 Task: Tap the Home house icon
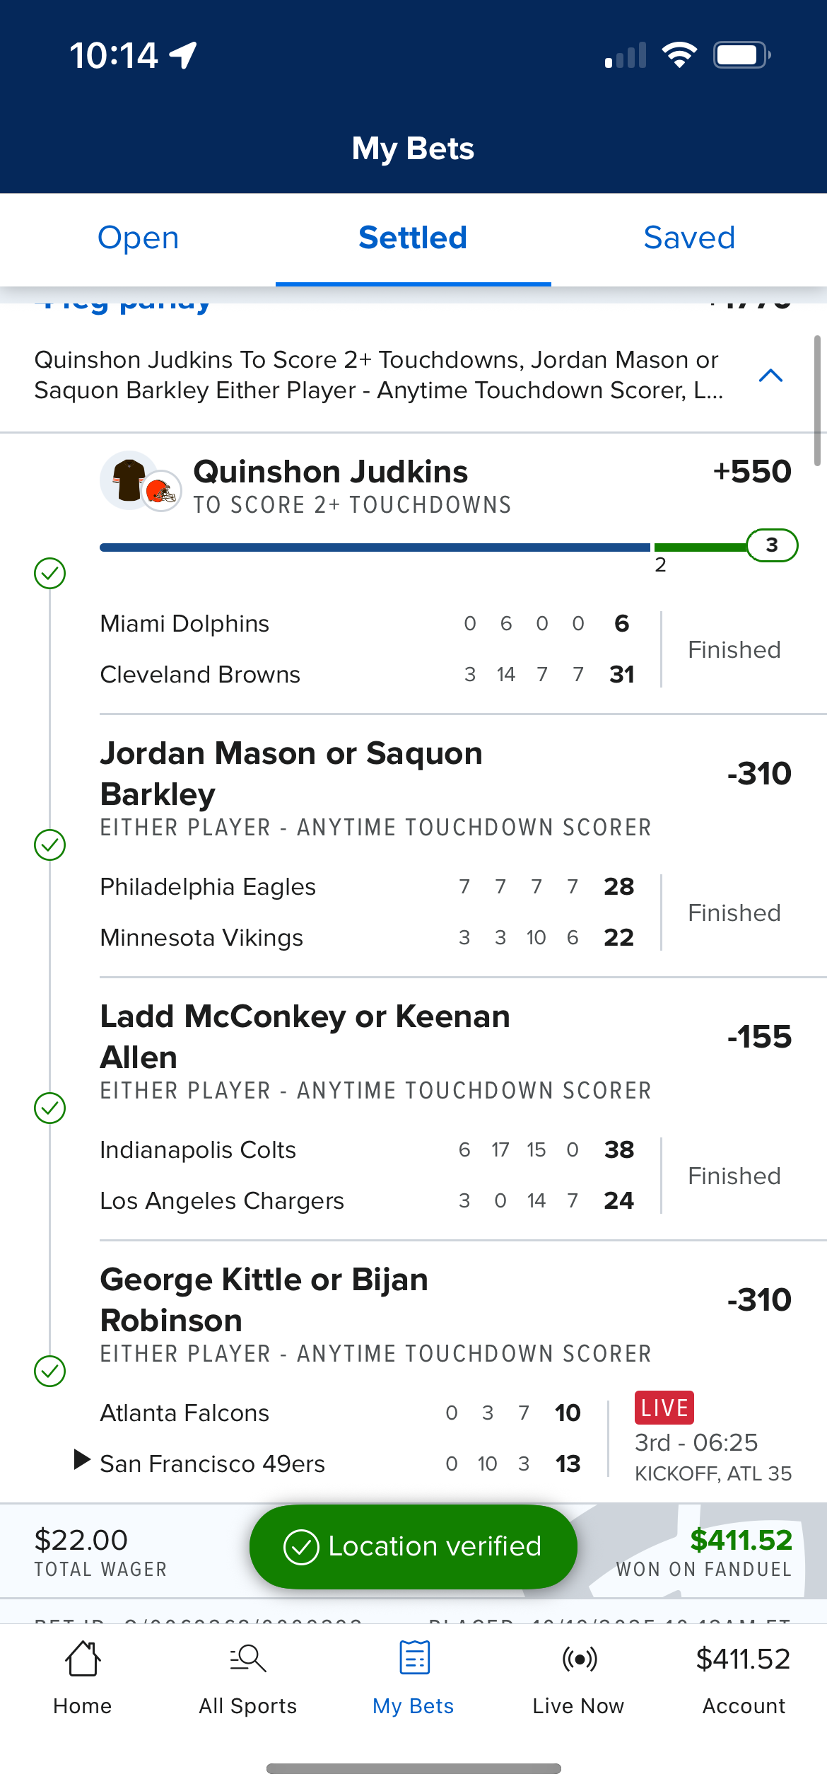(x=83, y=1659)
